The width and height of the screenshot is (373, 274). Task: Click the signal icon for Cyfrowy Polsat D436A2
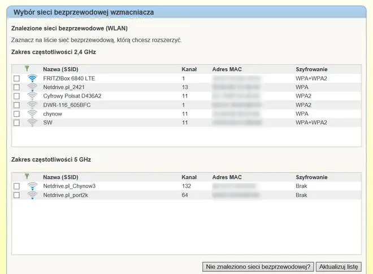point(32,96)
